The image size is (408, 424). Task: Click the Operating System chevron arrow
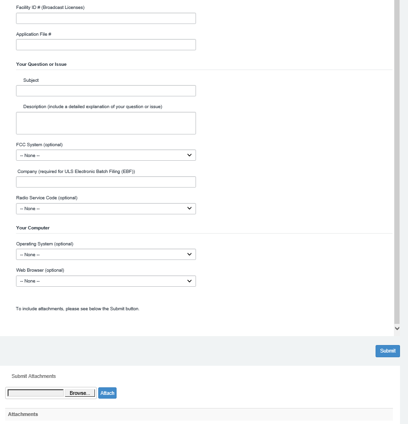point(189,254)
